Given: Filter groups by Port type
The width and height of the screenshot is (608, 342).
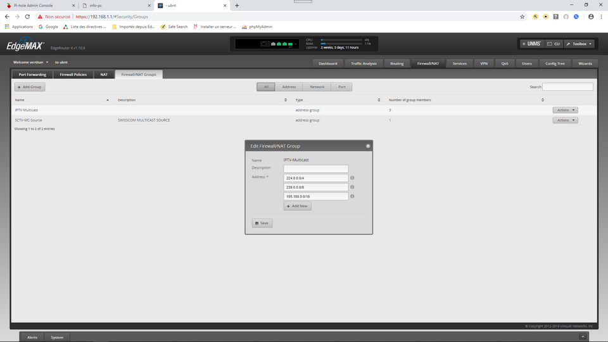Looking at the screenshot, I should click(x=341, y=87).
